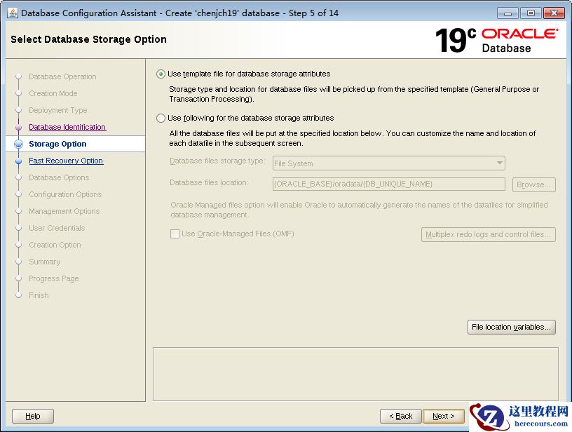
Task: Click Creation Mode step text
Action: pyautogui.click(x=53, y=93)
